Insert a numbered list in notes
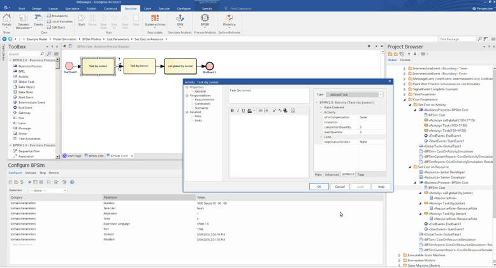496x268 pixels. (266, 111)
